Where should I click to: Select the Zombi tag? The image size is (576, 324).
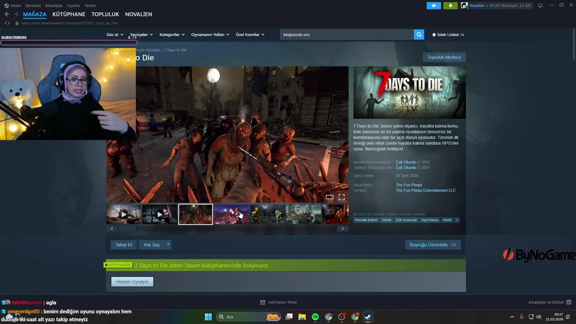[x=387, y=220]
